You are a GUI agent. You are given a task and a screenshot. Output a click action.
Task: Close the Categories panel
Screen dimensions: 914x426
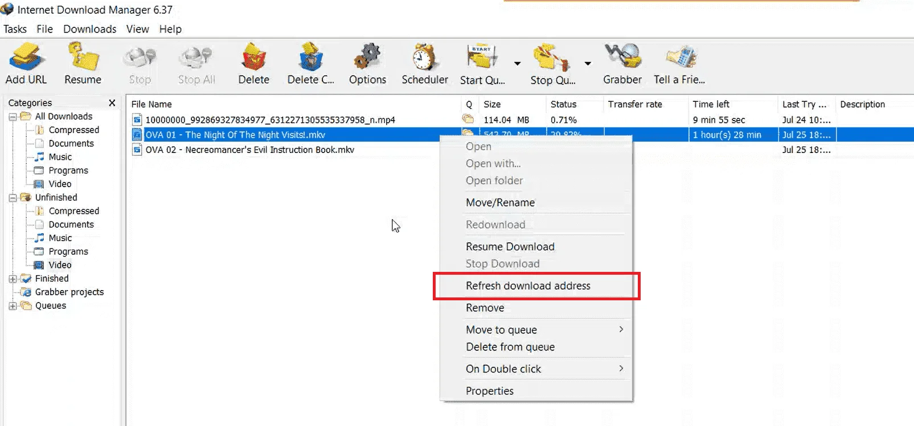tap(112, 103)
